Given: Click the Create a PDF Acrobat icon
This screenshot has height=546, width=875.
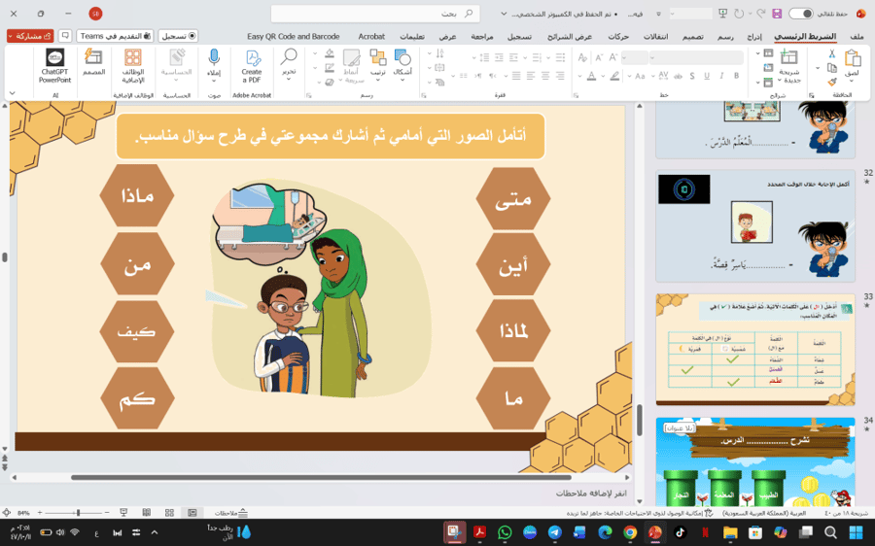Looking at the screenshot, I should pos(252,66).
